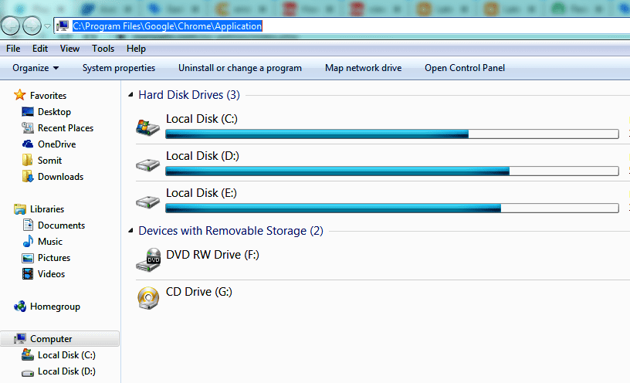Open the Organize dropdown menu
Image resolution: width=630 pixels, height=383 pixels.
pyautogui.click(x=36, y=68)
